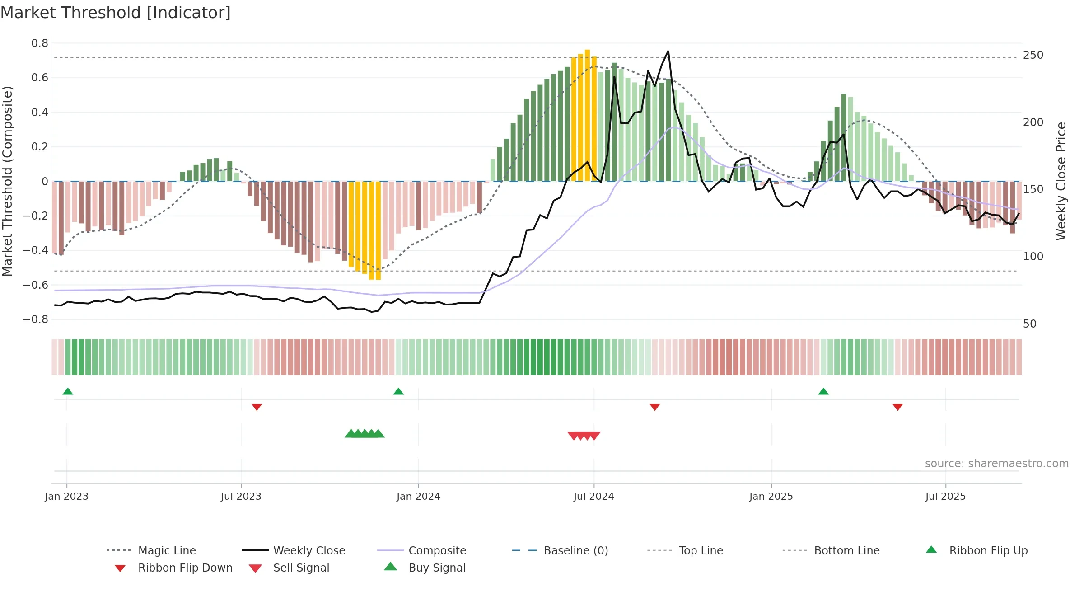Viewport: 1084px width, 610px height.
Task: Click the −0.8 left axis tick
Action: point(36,319)
